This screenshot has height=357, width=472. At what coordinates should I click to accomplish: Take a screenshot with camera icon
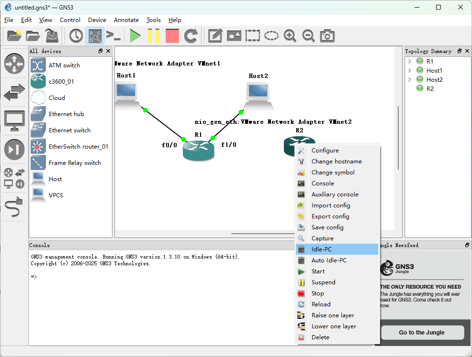pos(327,36)
